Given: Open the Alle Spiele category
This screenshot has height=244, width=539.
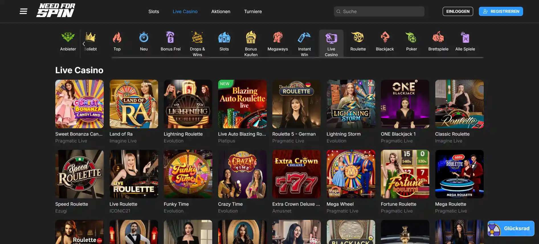Looking at the screenshot, I should (x=465, y=42).
